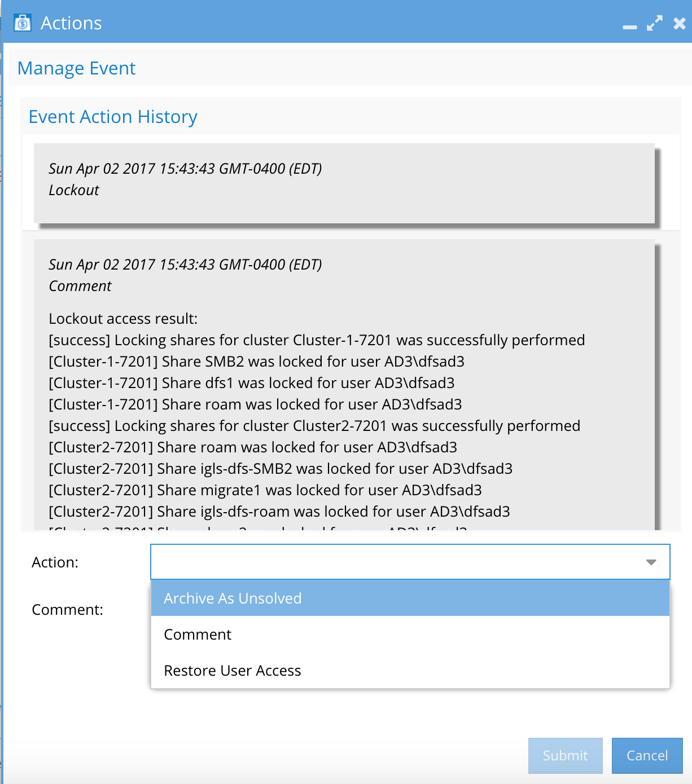692x784 pixels.
Task: Click the Share igls-dfs-SMB2 locked line
Action: (281, 469)
